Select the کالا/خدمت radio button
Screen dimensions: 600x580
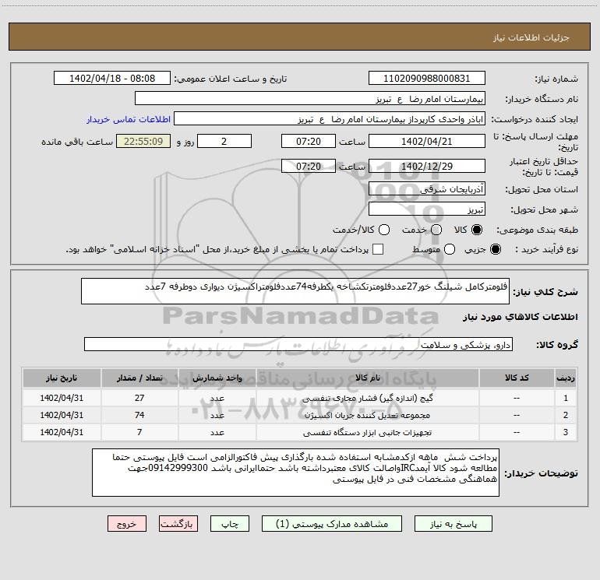[x=384, y=230]
